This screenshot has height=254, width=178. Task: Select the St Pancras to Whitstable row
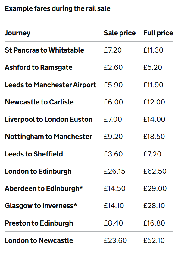click(89, 50)
